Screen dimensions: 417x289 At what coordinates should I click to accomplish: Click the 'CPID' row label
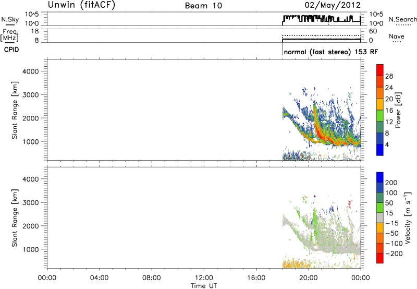point(11,50)
